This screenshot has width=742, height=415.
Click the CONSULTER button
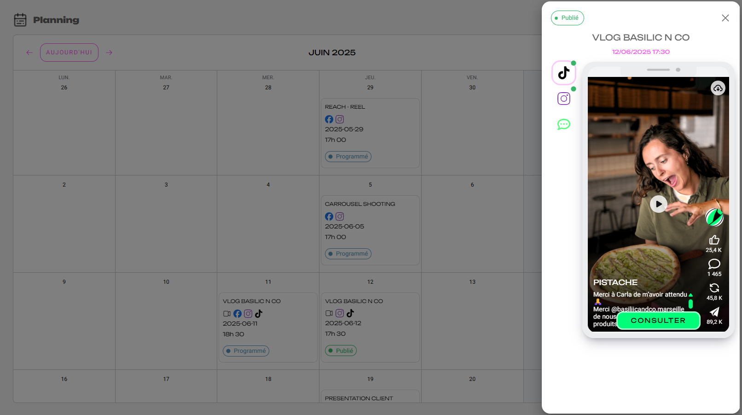pyautogui.click(x=658, y=321)
